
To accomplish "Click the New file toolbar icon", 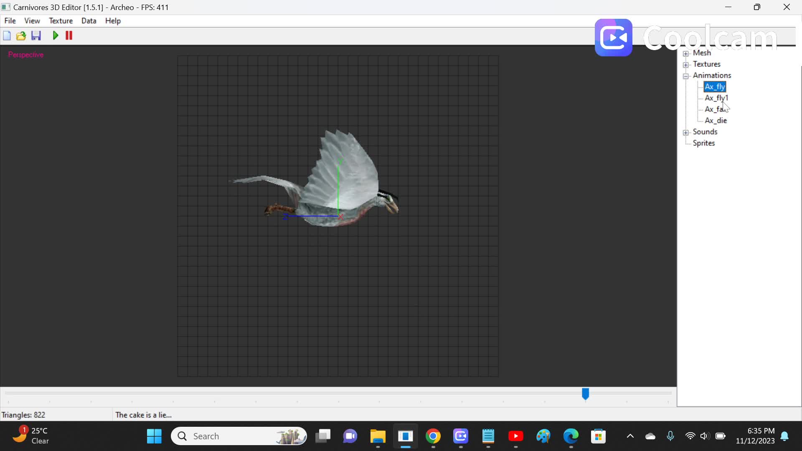I will click(7, 36).
